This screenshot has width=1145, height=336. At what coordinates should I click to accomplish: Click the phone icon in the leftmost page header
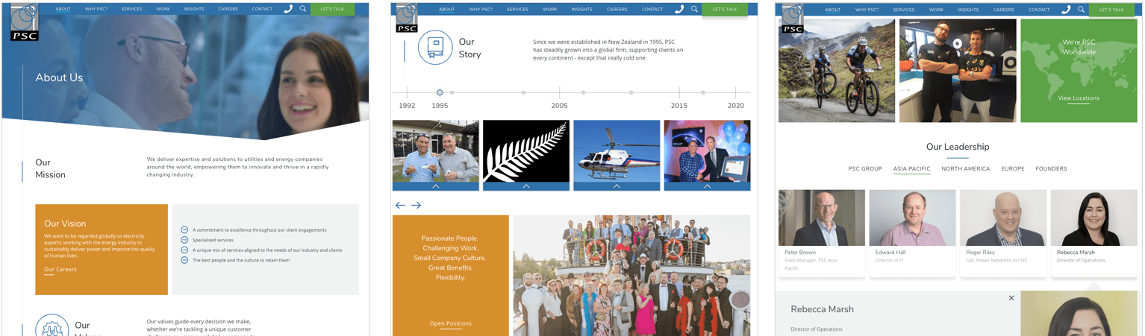click(x=289, y=9)
